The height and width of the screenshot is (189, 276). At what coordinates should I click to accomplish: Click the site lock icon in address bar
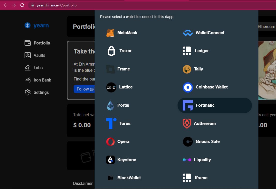(x=32, y=5)
